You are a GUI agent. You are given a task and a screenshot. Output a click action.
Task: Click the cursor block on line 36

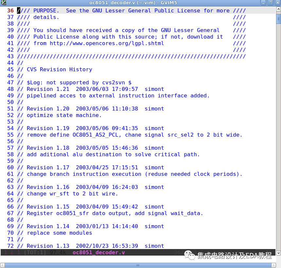coord(19,10)
